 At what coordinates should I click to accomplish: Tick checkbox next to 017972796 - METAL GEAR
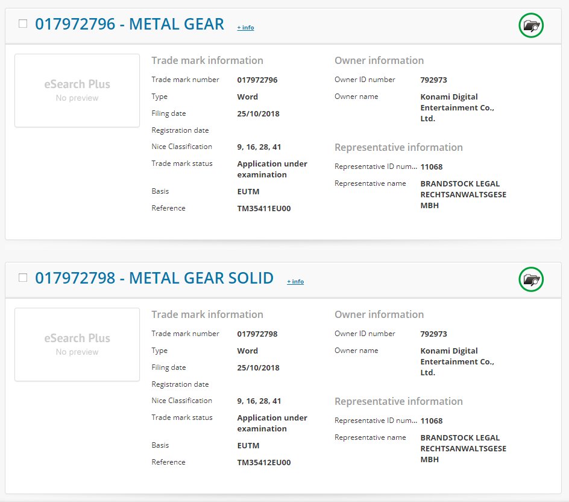point(23,24)
